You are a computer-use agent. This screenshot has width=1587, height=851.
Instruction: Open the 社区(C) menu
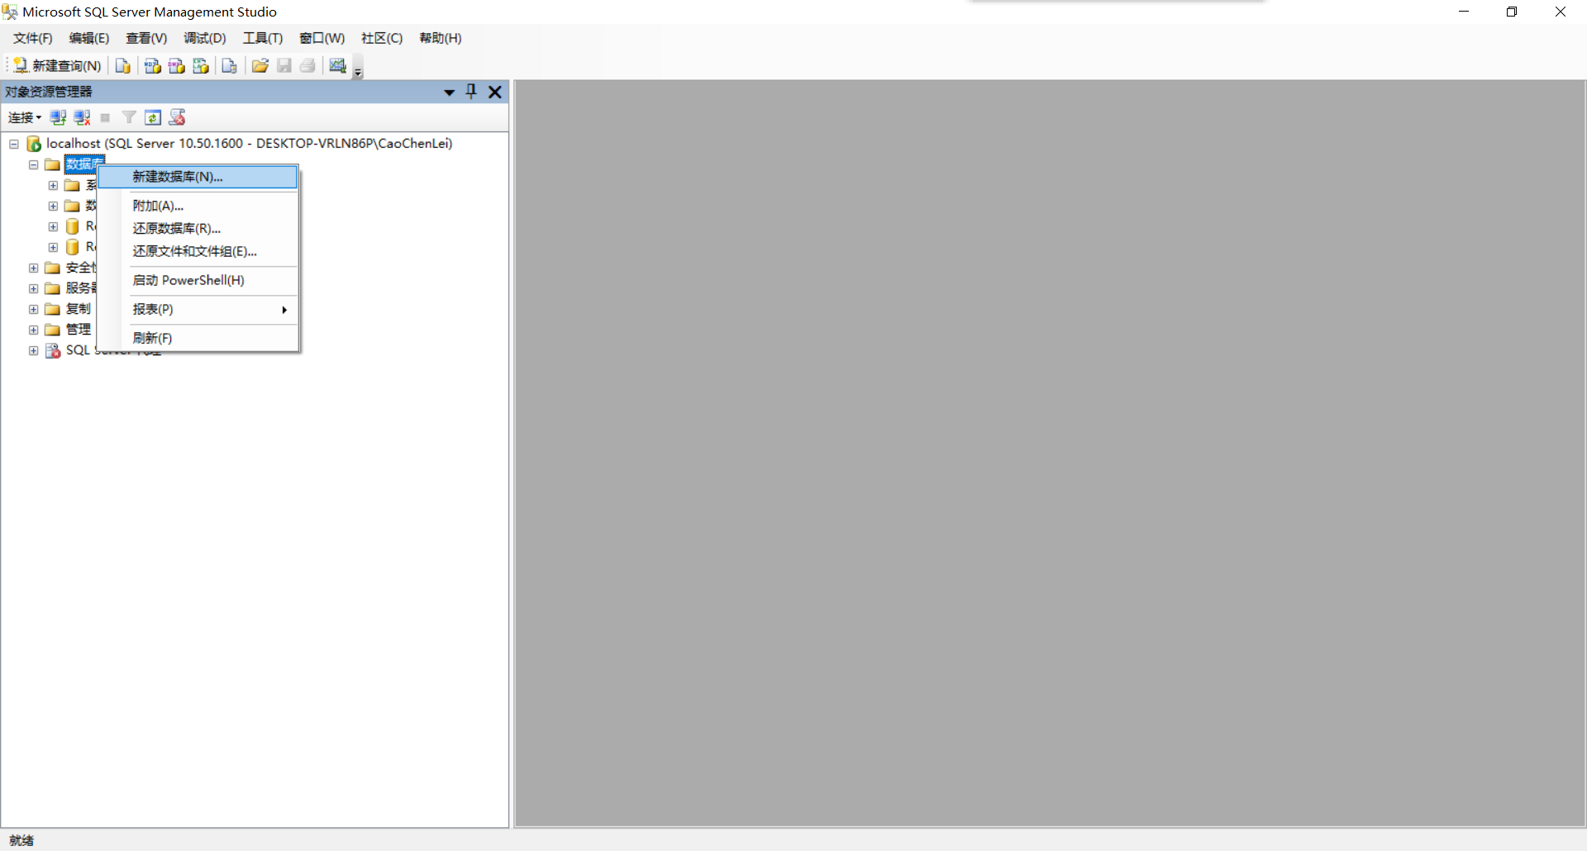[x=382, y=38]
